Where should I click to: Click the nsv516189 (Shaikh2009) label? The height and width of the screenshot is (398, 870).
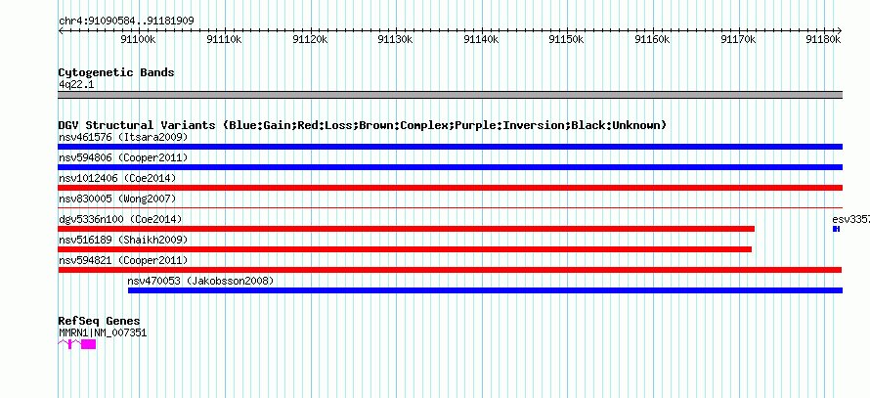(123, 240)
